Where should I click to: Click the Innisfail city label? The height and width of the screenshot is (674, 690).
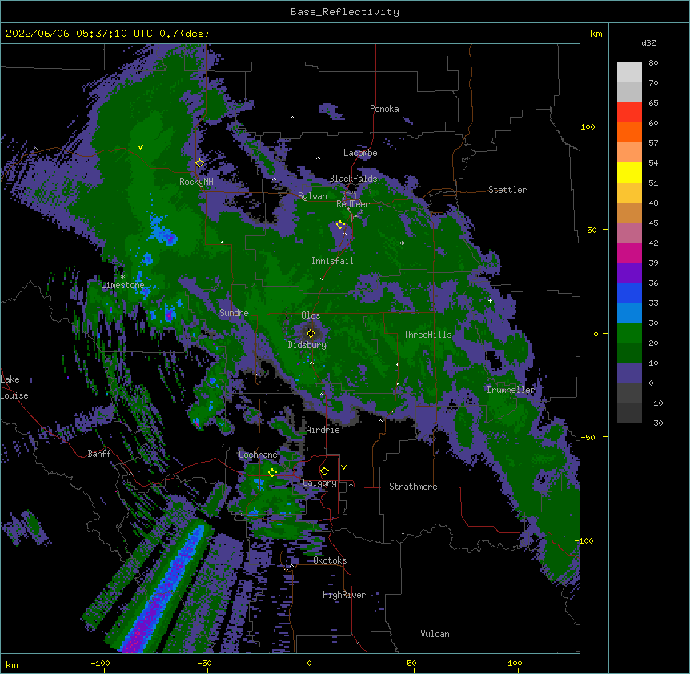click(x=332, y=261)
